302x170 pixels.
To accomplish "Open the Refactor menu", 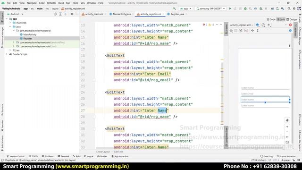I will click(51, 3).
